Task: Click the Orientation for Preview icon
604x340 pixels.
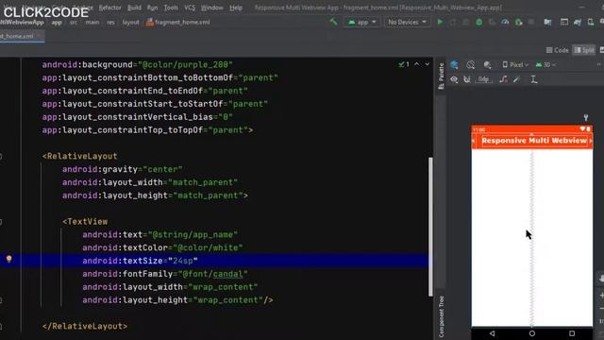Action: [470, 65]
